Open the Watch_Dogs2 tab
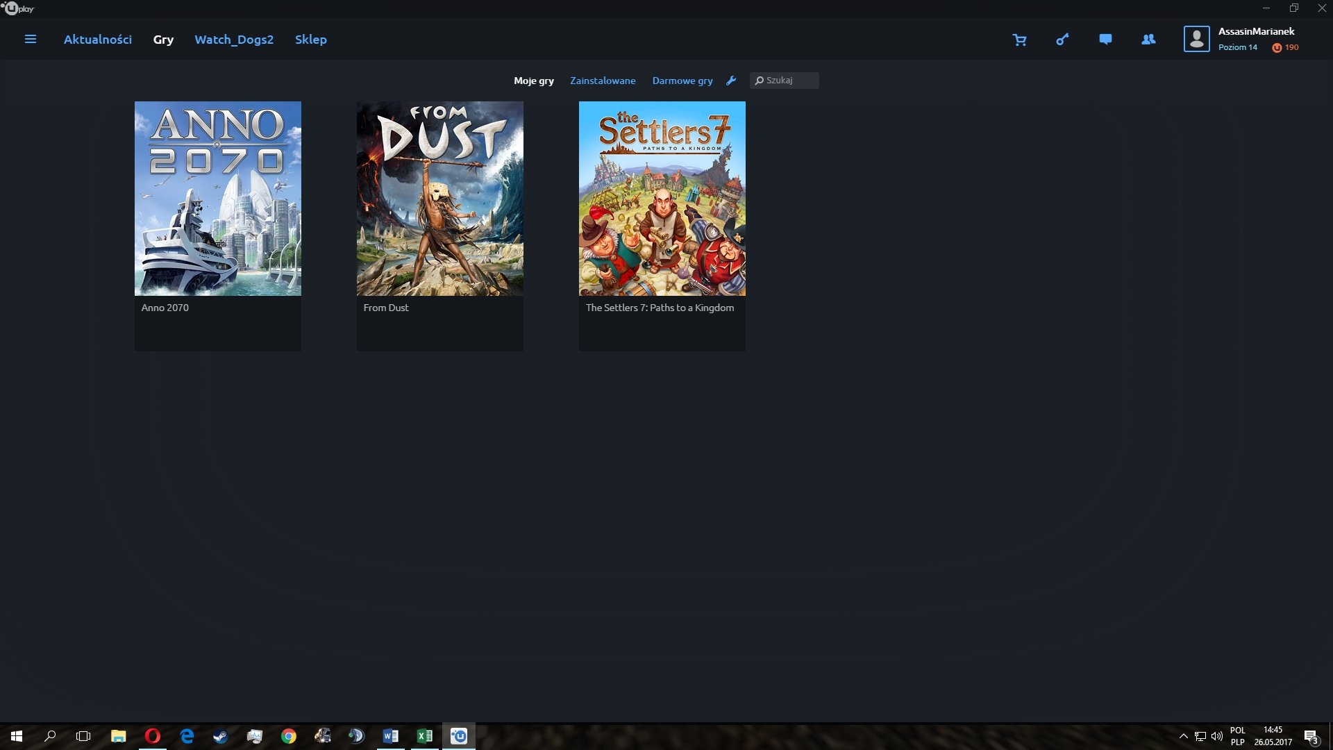This screenshot has width=1333, height=750. (x=234, y=40)
